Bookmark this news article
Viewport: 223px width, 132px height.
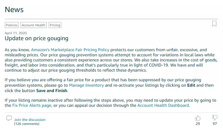[x=214, y=24]
